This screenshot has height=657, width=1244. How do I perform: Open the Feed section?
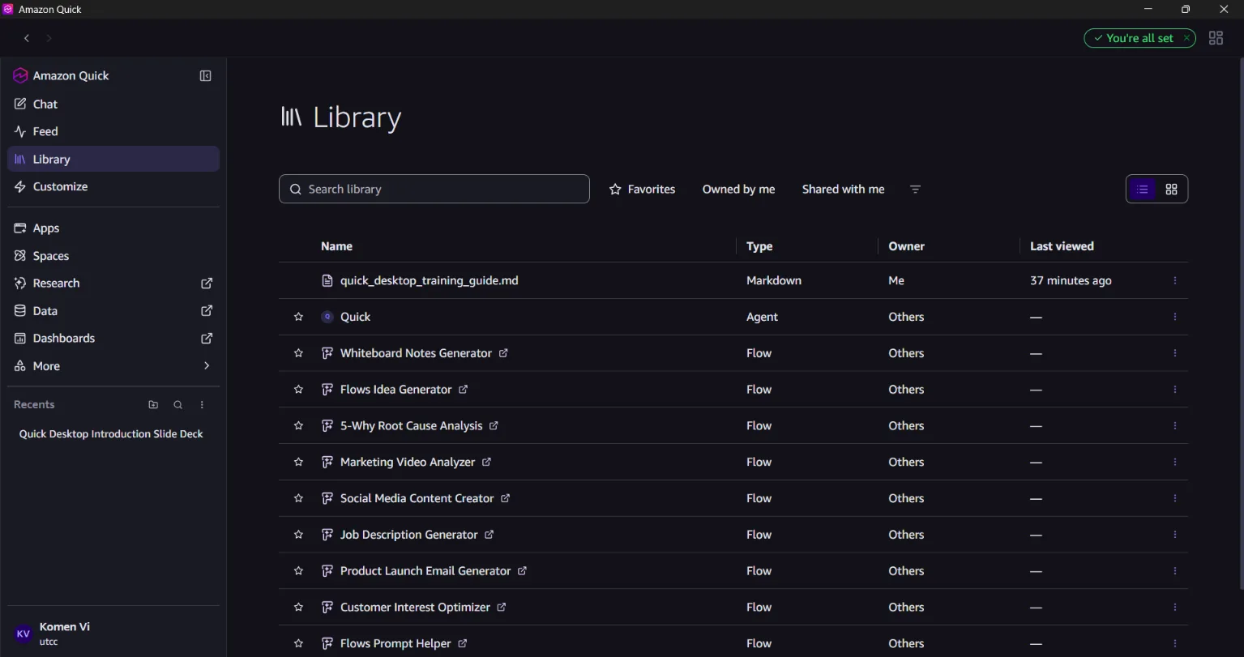[x=113, y=131]
